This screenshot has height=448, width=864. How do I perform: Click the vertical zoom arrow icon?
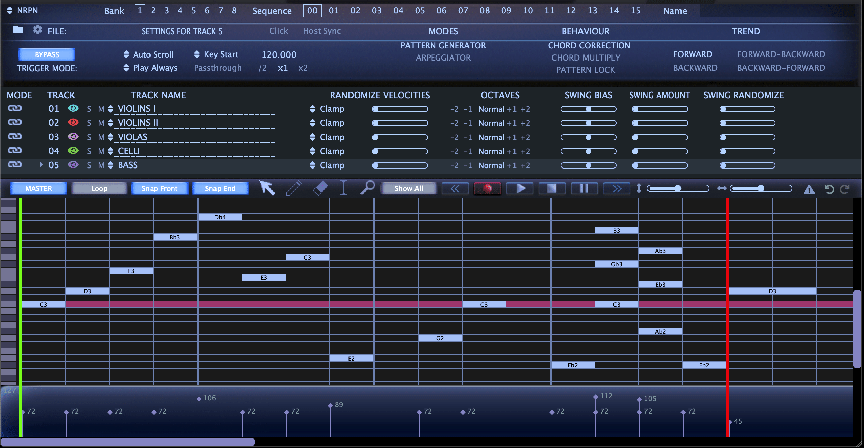click(x=639, y=188)
